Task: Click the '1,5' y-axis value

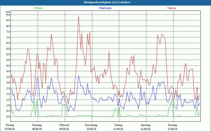Action: 8,100
